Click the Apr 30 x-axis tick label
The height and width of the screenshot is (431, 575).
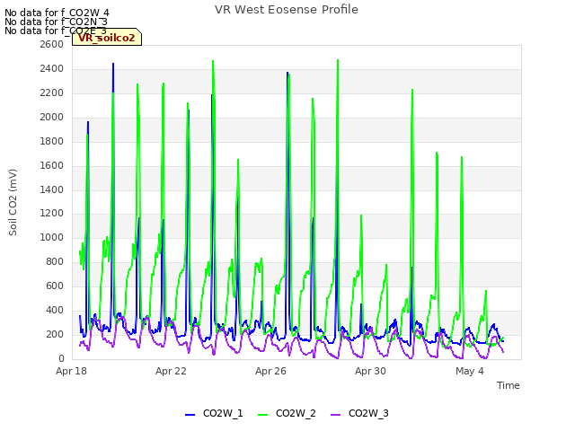[x=370, y=371]
